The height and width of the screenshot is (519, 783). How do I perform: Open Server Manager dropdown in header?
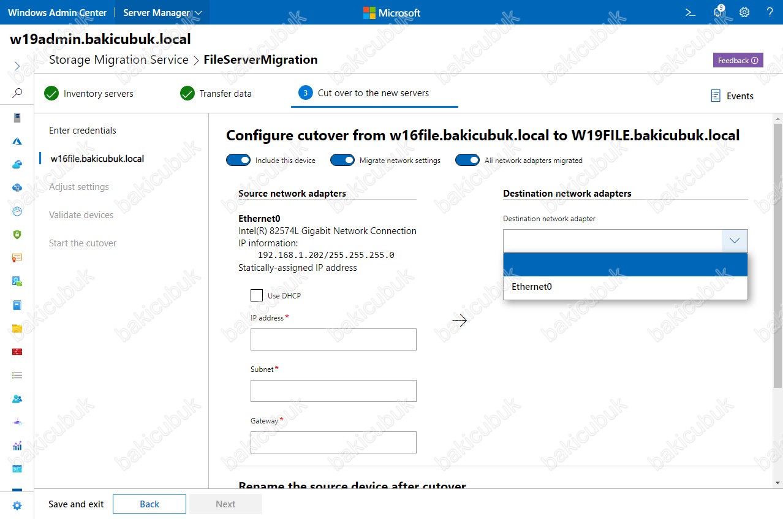pos(162,12)
